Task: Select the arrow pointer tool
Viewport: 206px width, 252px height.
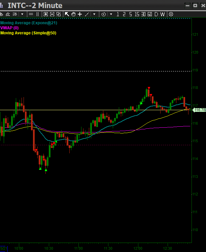Action: (x=67, y=14)
